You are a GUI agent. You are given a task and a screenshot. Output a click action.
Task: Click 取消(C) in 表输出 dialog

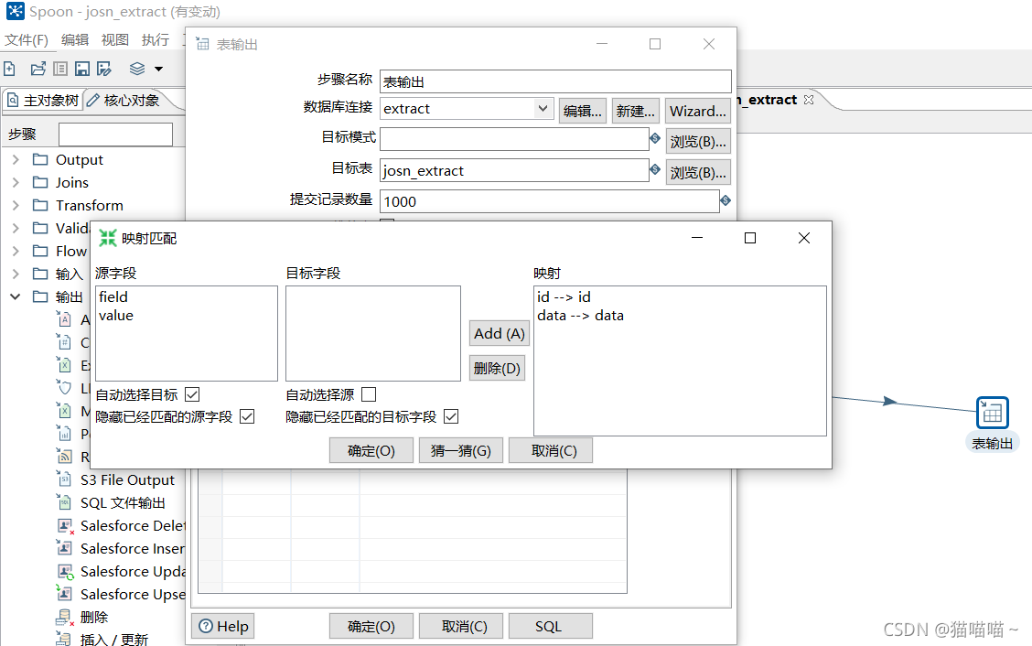461,626
